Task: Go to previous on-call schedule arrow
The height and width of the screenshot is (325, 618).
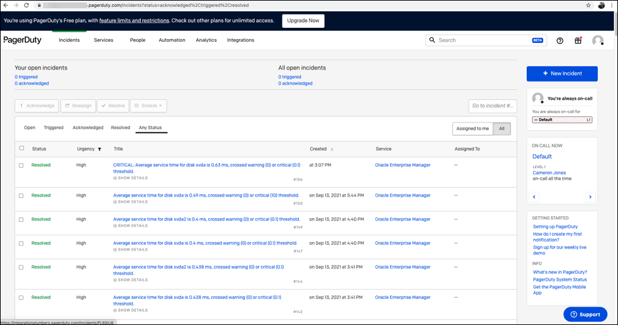Action: point(534,197)
